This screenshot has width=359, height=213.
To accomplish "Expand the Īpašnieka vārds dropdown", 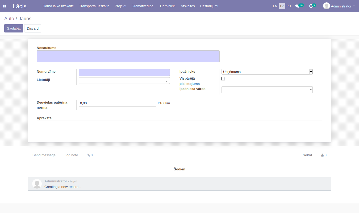I will coord(267,90).
